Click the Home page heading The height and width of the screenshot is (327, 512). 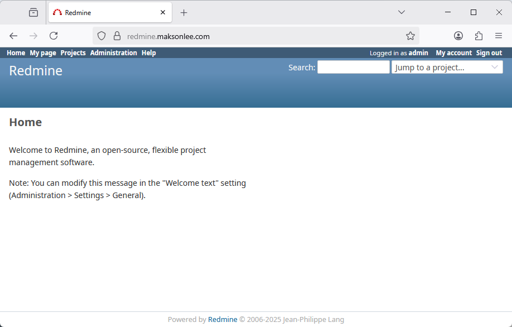[26, 122]
